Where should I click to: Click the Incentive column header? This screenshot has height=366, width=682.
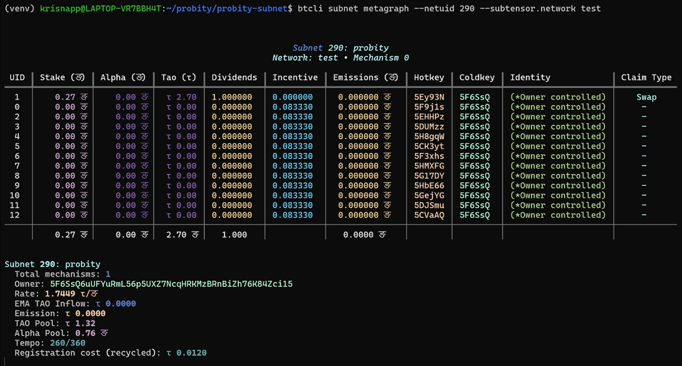click(x=295, y=78)
